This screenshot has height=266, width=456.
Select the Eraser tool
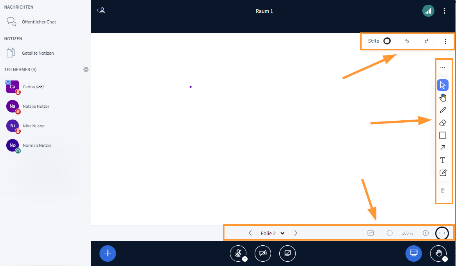coord(443,123)
